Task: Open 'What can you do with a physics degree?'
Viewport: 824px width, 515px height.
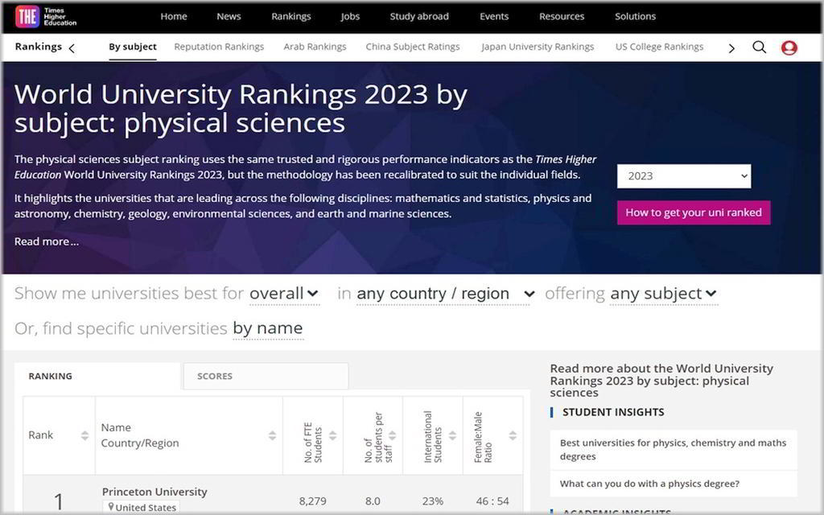Action: pos(649,484)
